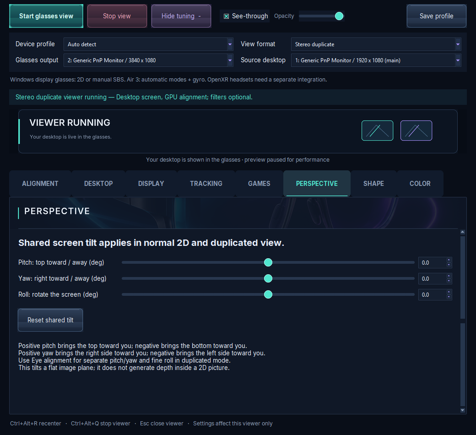Click the Yaw degree value field
This screenshot has width=476, height=435.
pos(432,278)
